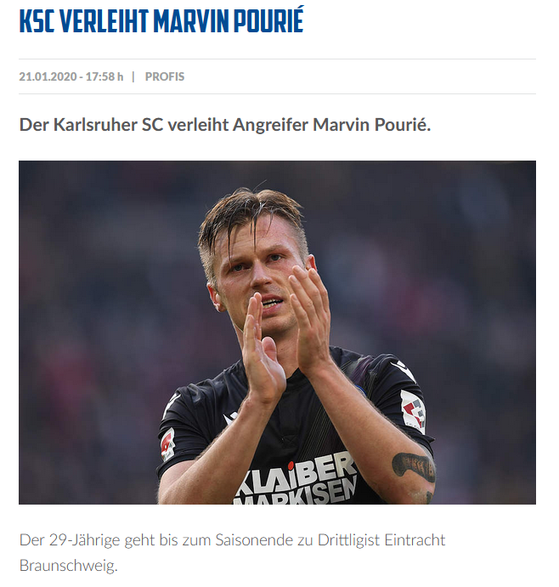Click the white brand logo on shoulder

pos(403,368)
